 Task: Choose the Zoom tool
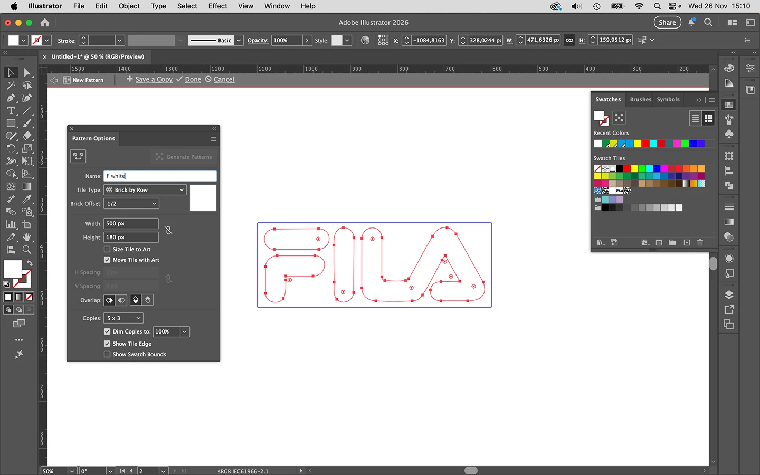(27, 250)
